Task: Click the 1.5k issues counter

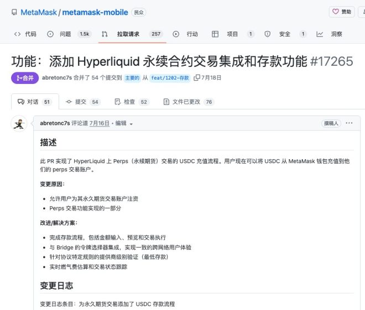Action: click(x=85, y=34)
